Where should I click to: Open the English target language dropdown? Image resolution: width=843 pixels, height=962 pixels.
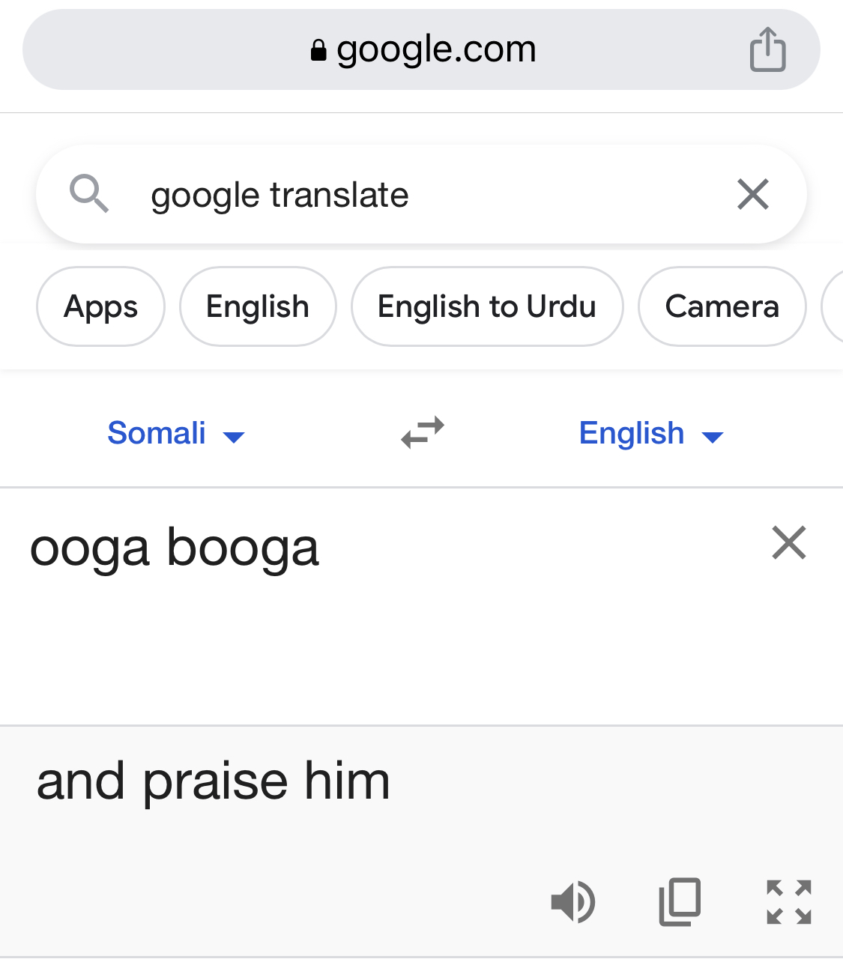(x=651, y=433)
